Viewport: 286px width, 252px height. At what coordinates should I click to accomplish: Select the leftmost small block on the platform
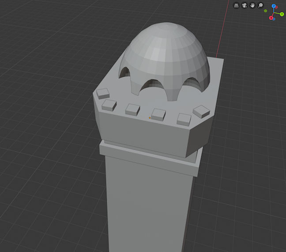[103, 93]
